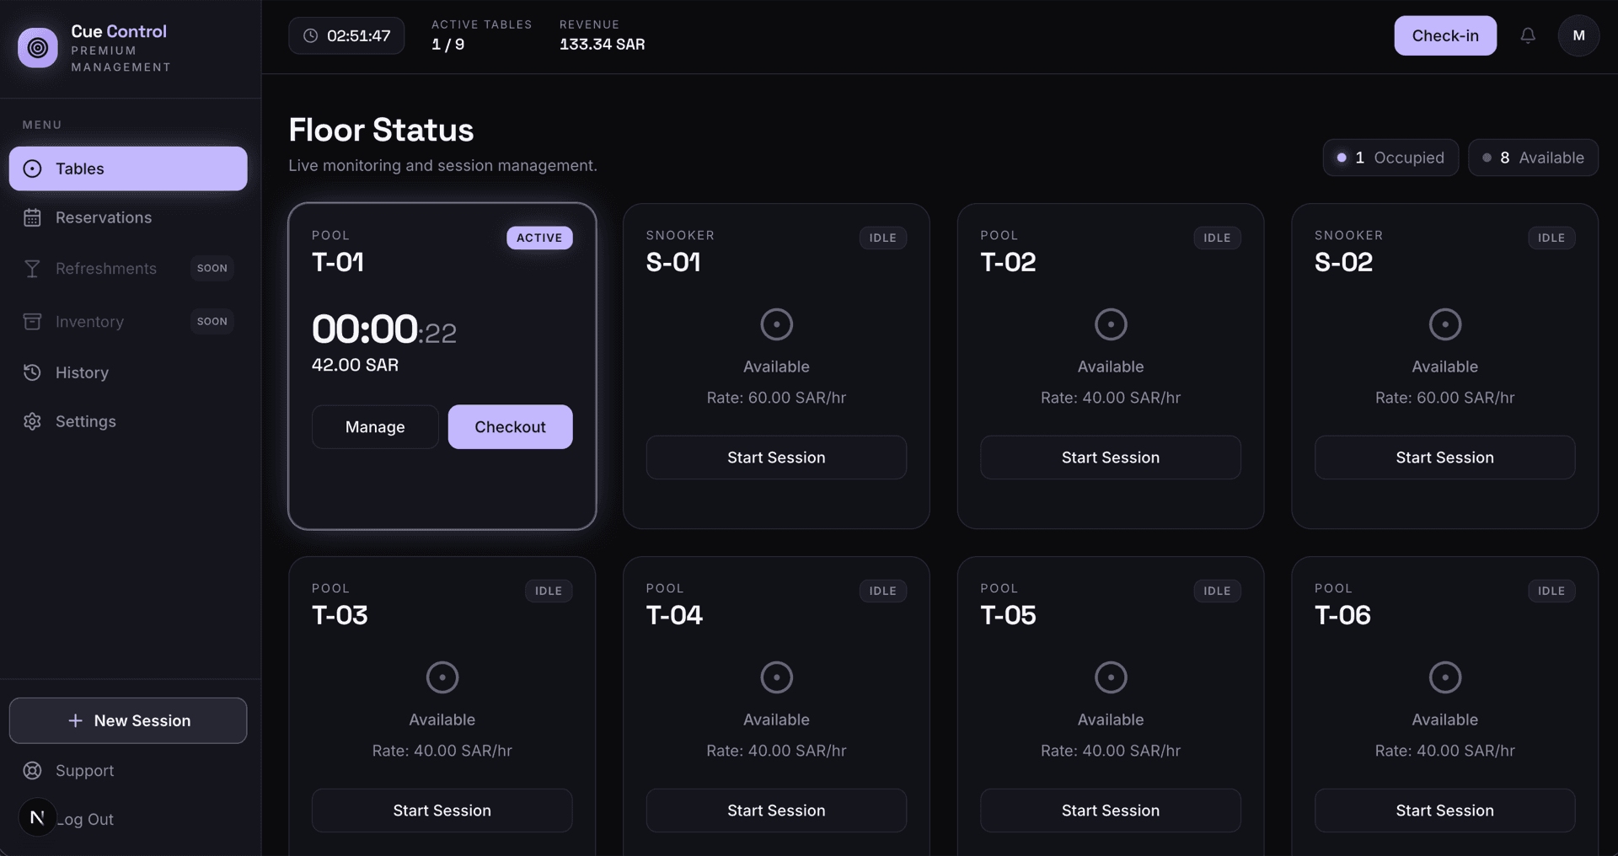Click the IDLE badge on T-03
Image resolution: width=1618 pixels, height=856 pixels.
(549, 591)
